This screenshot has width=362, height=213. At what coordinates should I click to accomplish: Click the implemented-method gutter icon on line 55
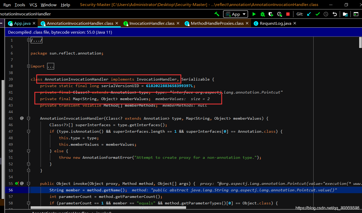[x=16, y=183]
